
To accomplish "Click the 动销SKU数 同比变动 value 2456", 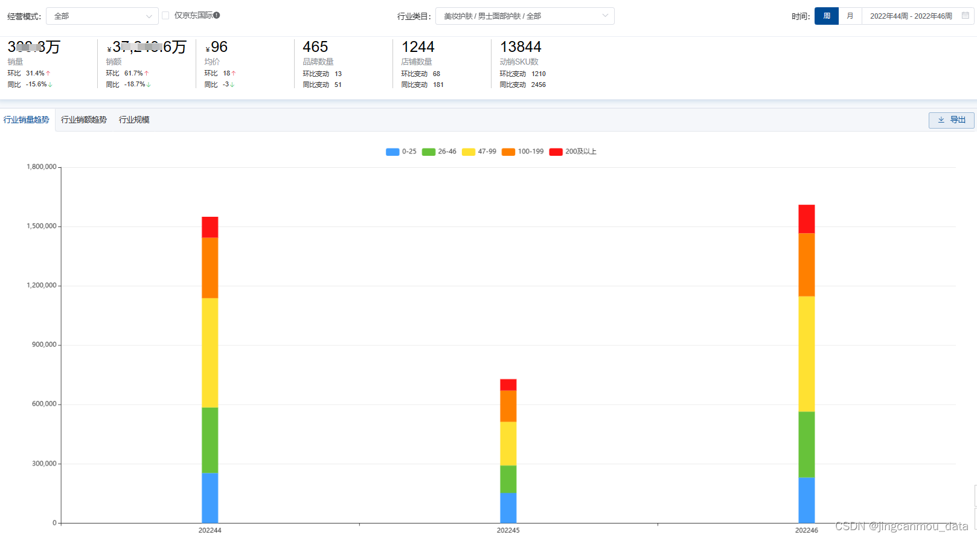I will 539,85.
